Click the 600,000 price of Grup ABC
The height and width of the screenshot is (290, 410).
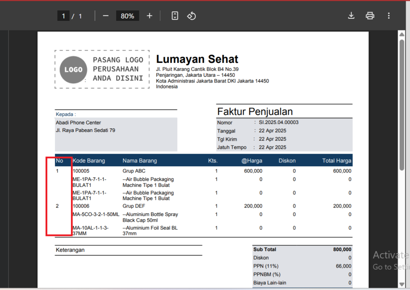253,171
